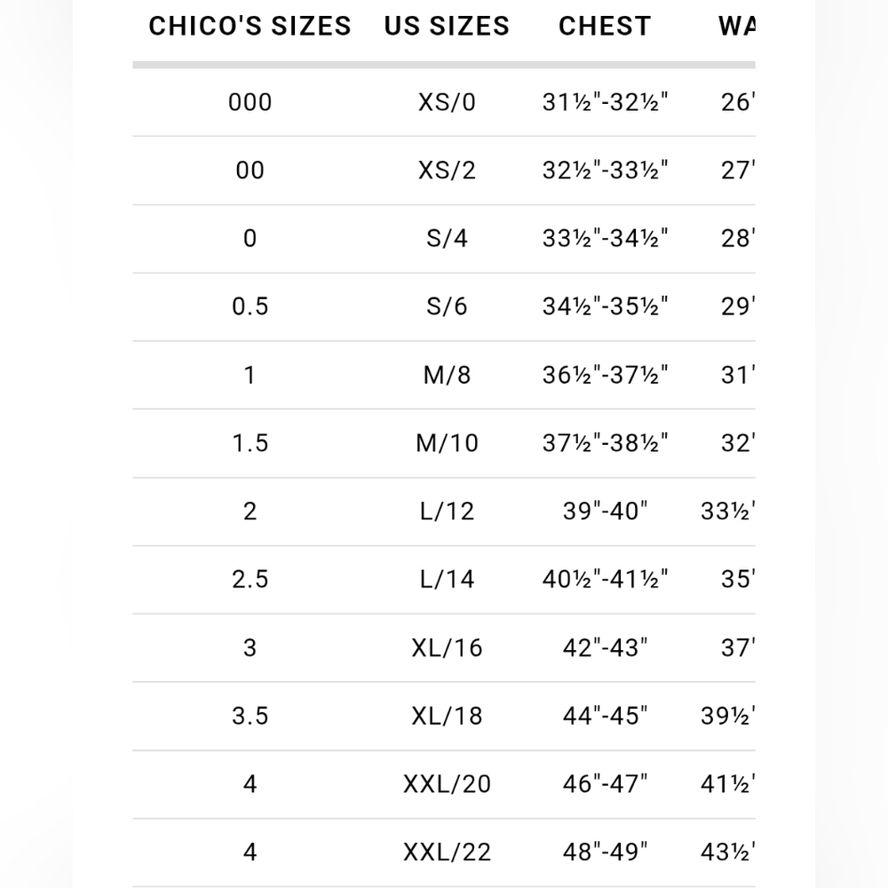Click the US SIZES column header
Image resolution: width=888 pixels, height=888 pixels.
tap(447, 27)
